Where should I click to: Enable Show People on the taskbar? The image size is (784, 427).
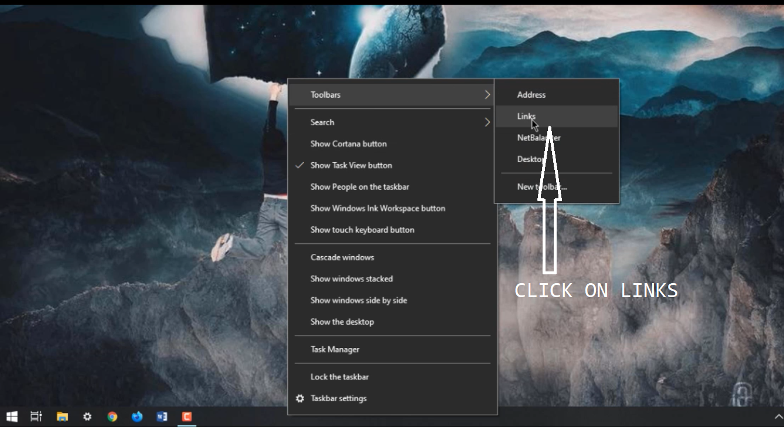tap(392, 187)
